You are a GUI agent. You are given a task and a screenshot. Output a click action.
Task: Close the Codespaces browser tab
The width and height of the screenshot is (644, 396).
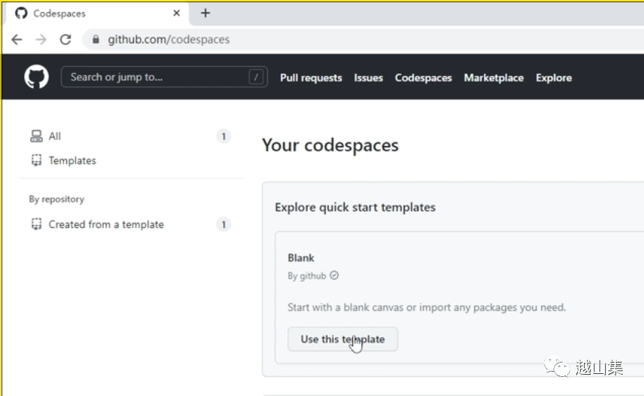(177, 13)
